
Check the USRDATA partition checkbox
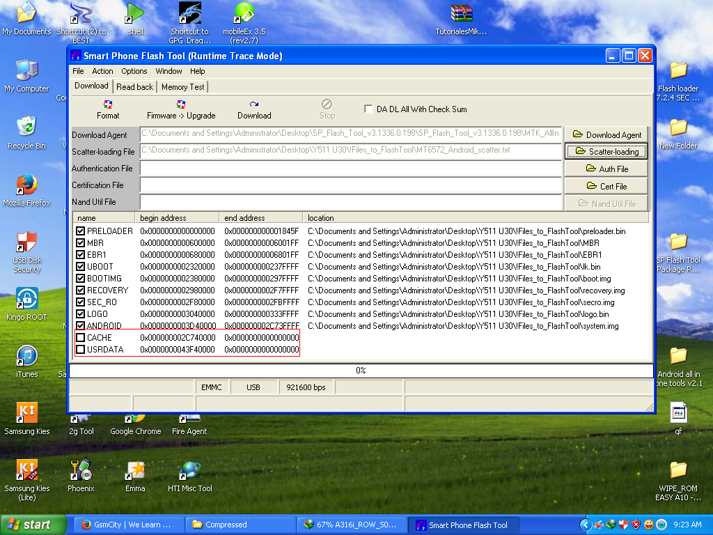click(81, 350)
